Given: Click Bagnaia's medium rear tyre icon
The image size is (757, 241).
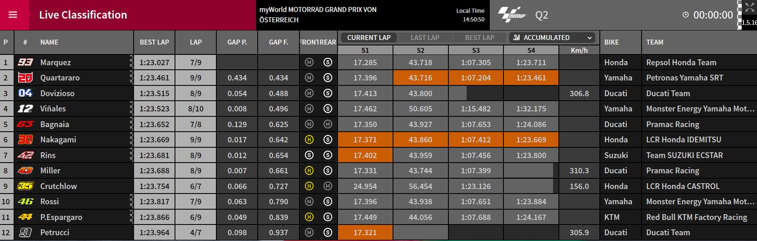Looking at the screenshot, I should pos(328,124).
